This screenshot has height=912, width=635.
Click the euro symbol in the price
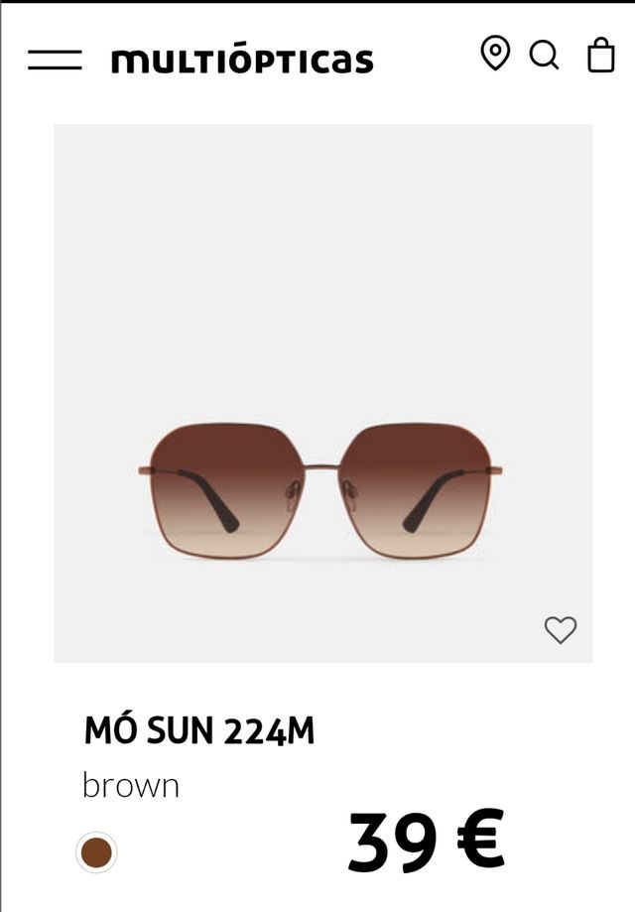point(480,839)
